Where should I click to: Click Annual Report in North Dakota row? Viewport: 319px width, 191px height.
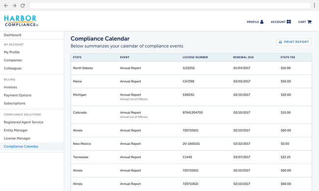(131, 68)
